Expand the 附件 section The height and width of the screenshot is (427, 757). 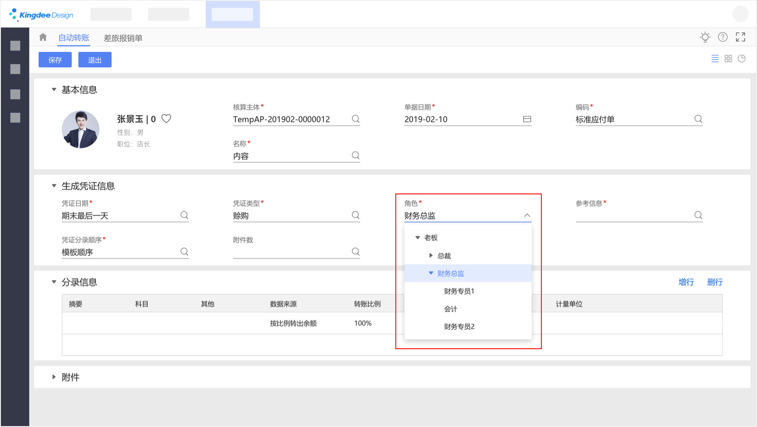[54, 377]
